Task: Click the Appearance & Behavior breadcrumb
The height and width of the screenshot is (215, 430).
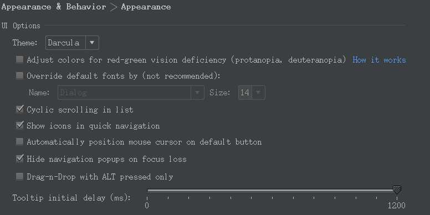Action: click(x=54, y=7)
